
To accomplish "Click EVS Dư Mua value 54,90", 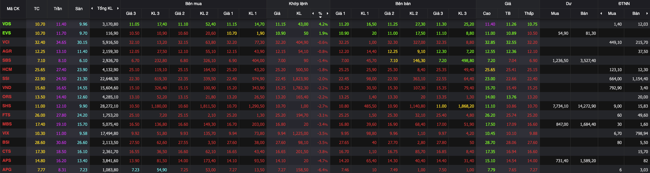I will [563, 33].
